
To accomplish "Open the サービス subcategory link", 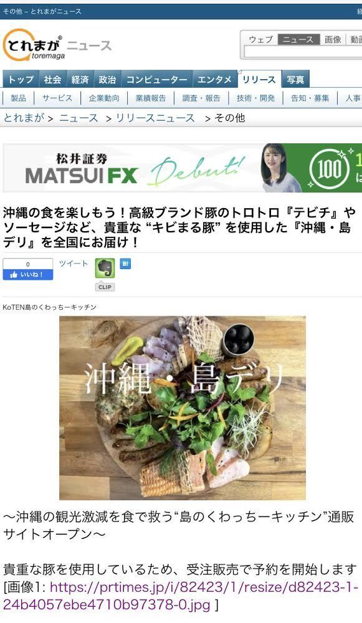I will pyautogui.click(x=57, y=98).
